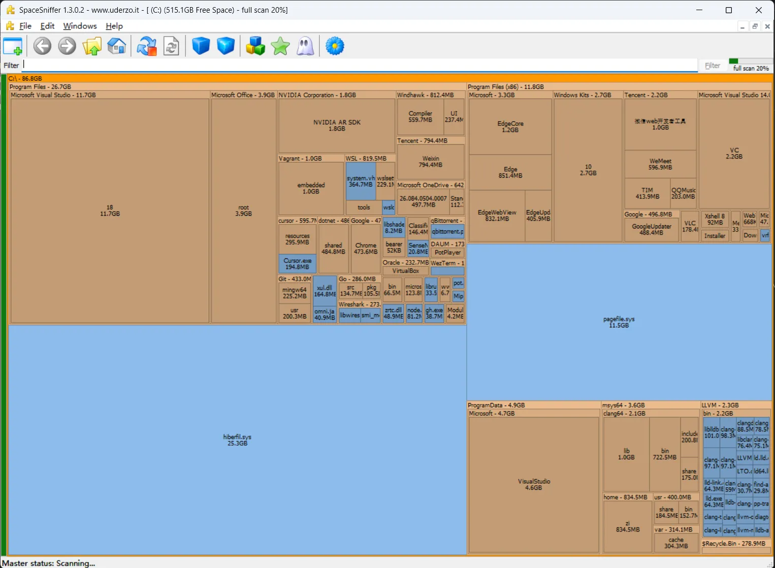Click in the Filter text field
Viewport: 775px width, 568px height.
pos(360,65)
